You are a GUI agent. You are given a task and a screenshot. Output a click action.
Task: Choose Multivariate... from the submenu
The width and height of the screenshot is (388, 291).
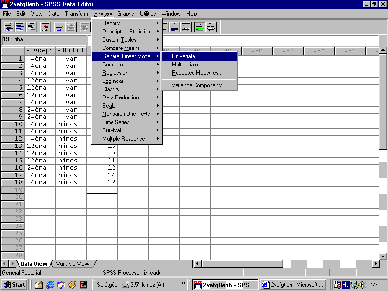tap(199, 65)
